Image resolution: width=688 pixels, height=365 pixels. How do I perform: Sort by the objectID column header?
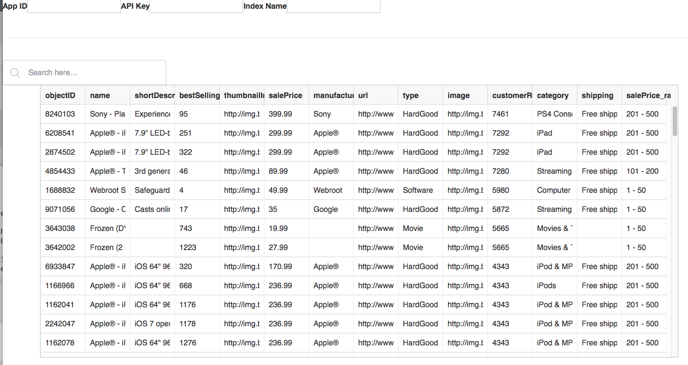tap(63, 95)
